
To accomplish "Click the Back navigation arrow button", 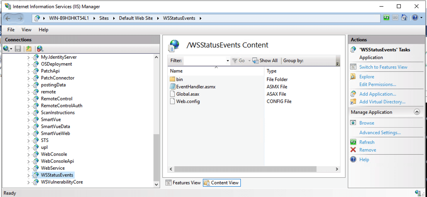I will [x=8, y=18].
